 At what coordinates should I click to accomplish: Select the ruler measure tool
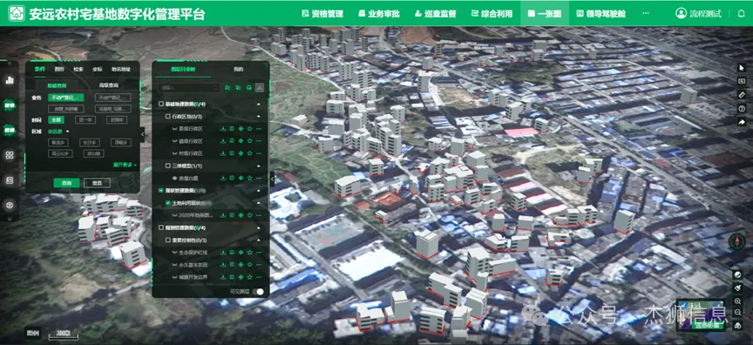(x=741, y=95)
